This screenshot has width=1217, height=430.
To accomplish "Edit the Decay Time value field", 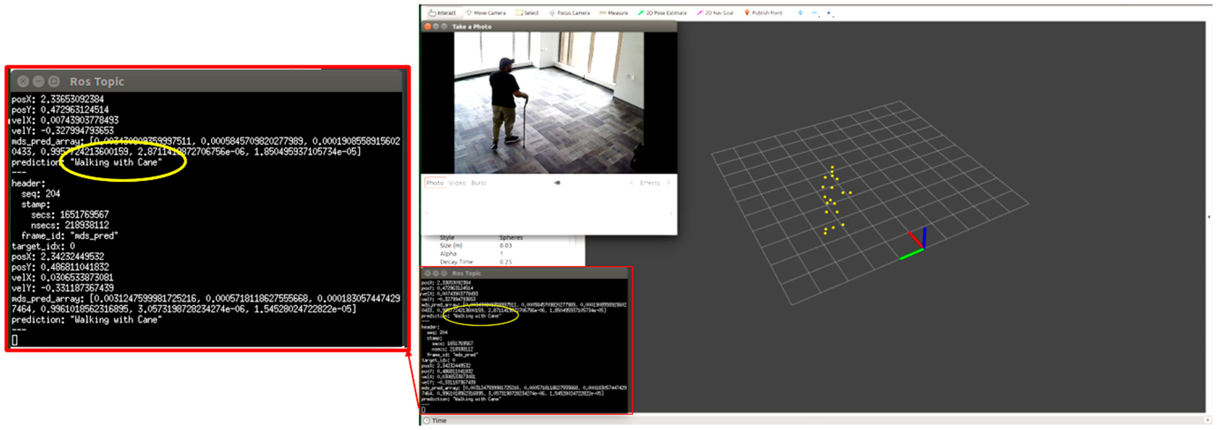I will (506, 262).
